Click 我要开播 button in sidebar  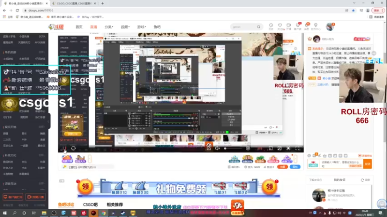click(x=35, y=197)
